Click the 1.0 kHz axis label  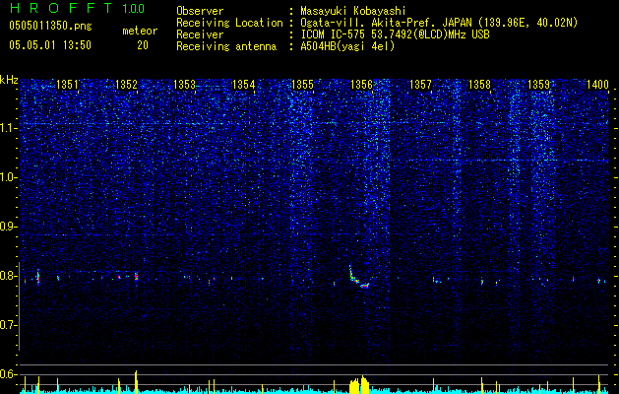click(x=9, y=177)
